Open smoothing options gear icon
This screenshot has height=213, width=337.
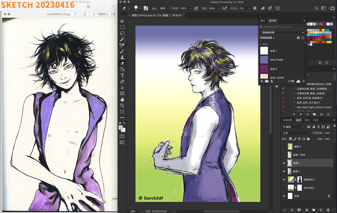click(255, 8)
